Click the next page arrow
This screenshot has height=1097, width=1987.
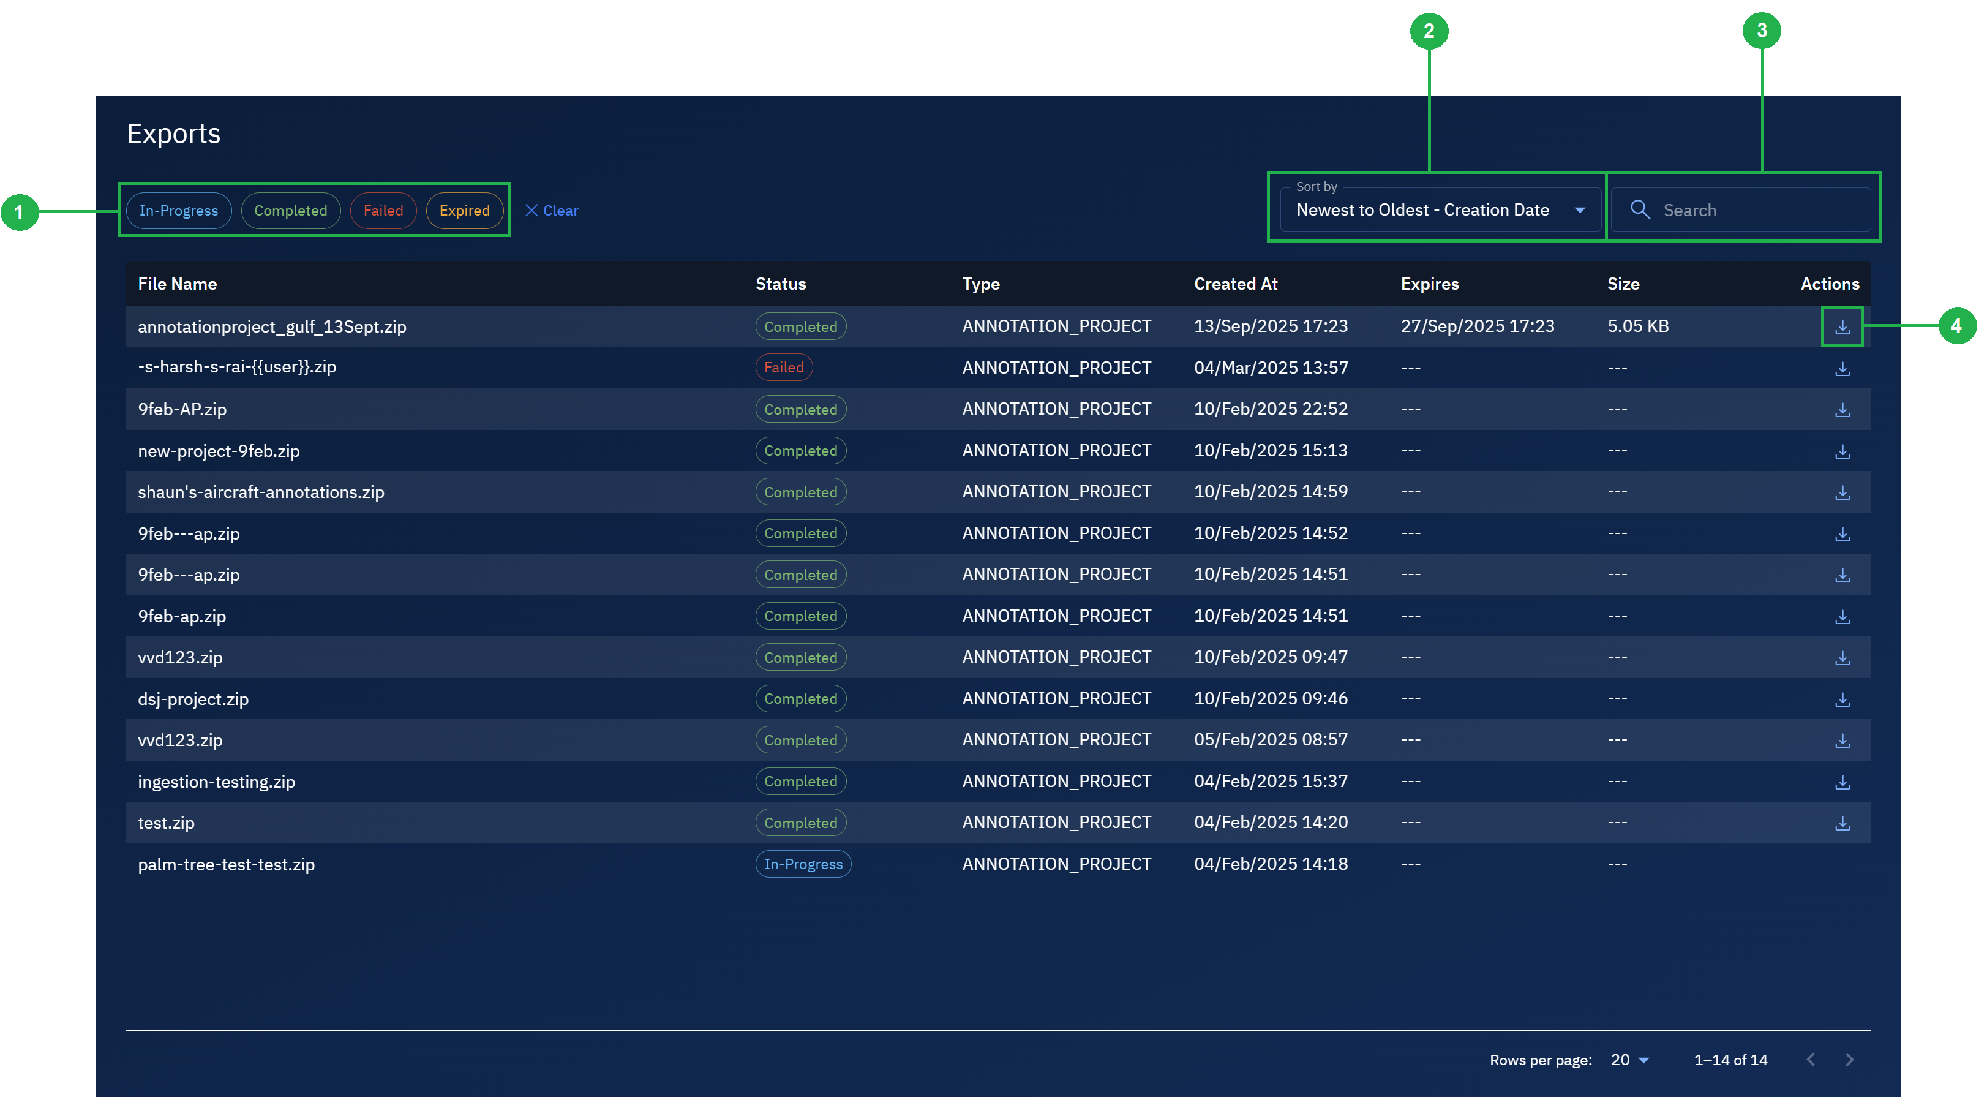tap(1850, 1059)
